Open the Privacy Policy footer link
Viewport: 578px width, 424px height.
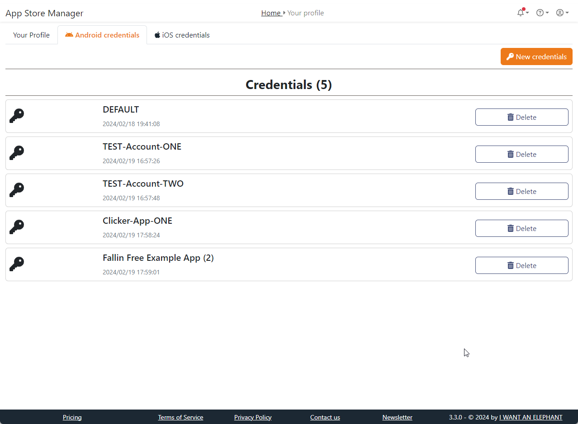(253, 417)
